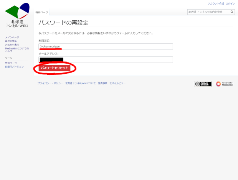238x180 pixels.
Task: Click 免責事項 footer link
Action: coord(102,83)
